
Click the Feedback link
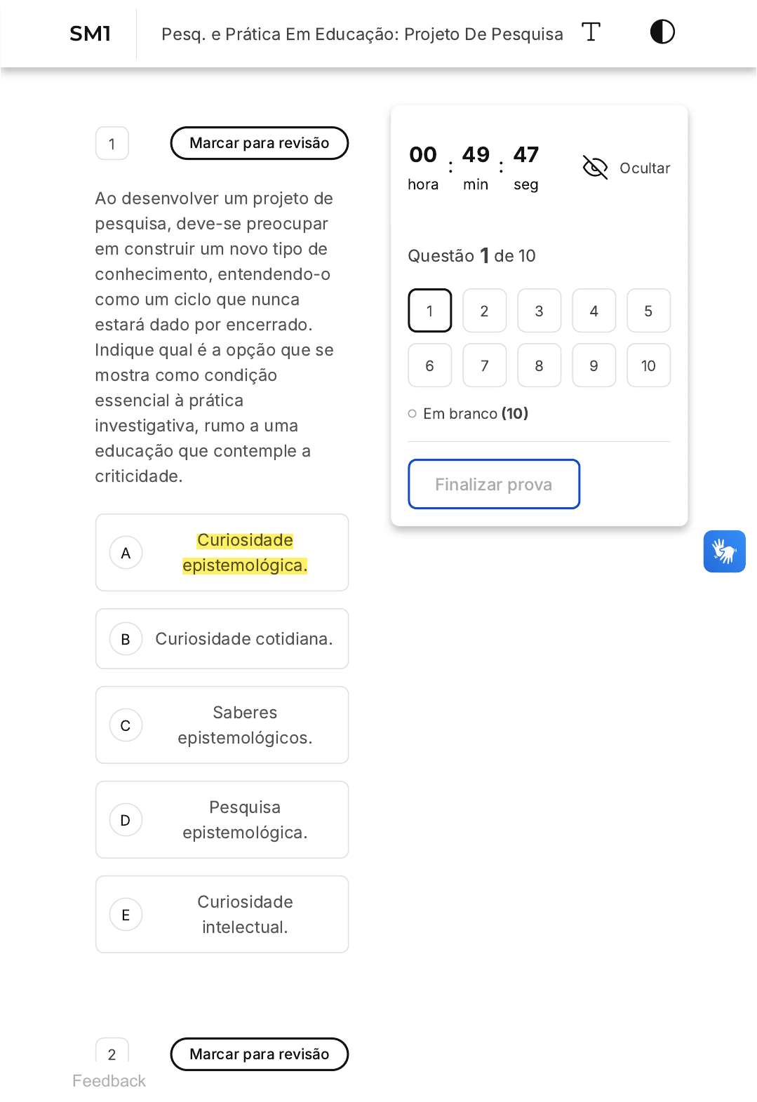click(x=109, y=1081)
